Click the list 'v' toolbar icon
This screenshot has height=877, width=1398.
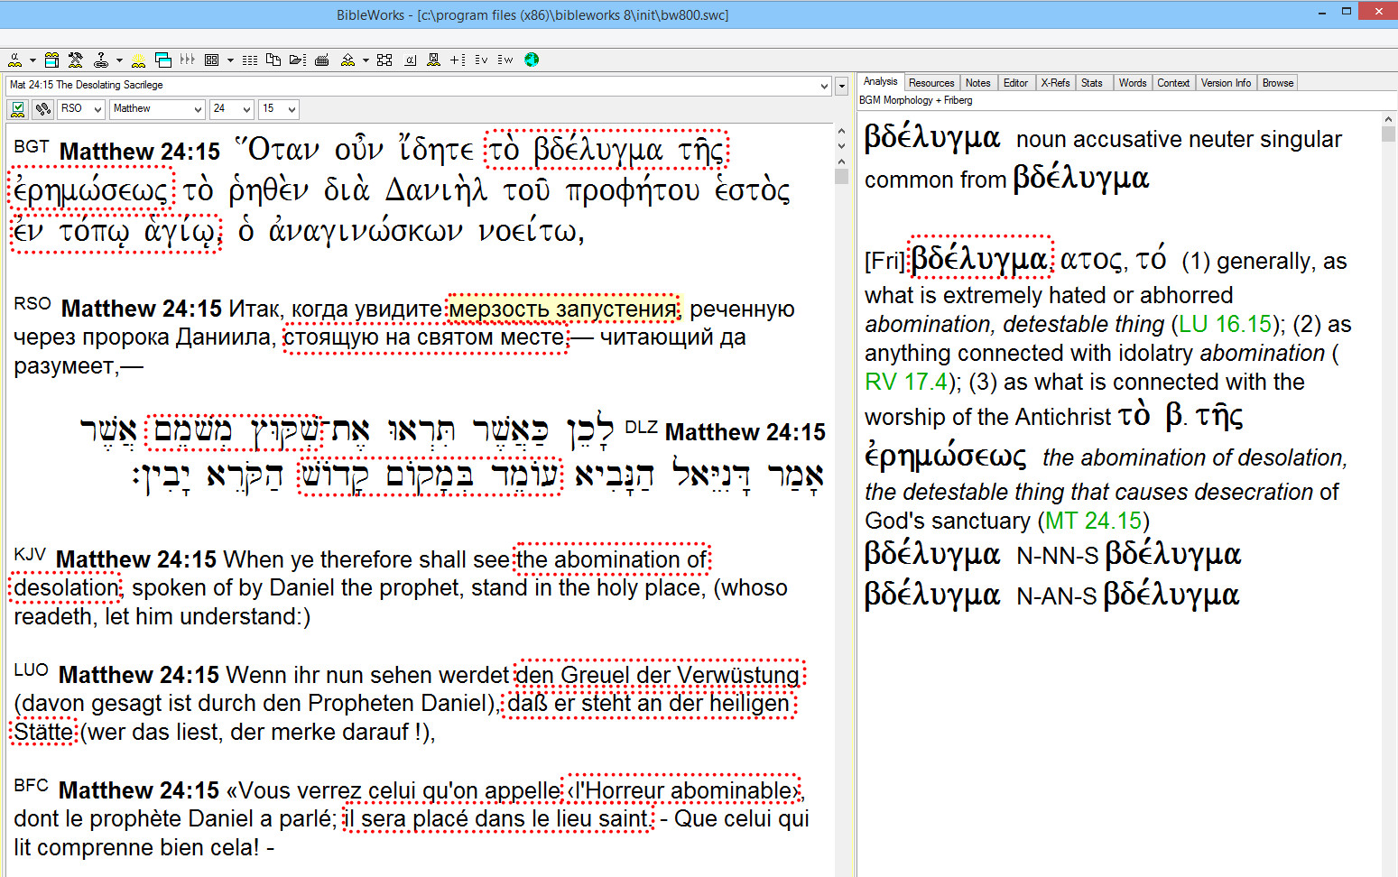pyautogui.click(x=481, y=60)
